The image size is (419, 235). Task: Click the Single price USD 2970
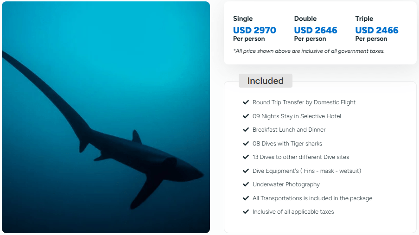click(254, 31)
